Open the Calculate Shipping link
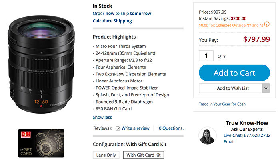The height and width of the screenshot is (161, 280). 112,21
